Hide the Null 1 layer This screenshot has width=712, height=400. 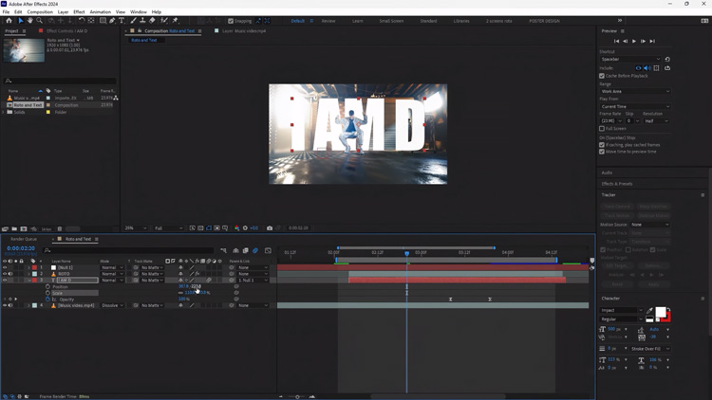click(x=5, y=267)
